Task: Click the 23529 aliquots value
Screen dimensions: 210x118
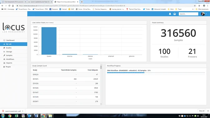Action: 96,79
